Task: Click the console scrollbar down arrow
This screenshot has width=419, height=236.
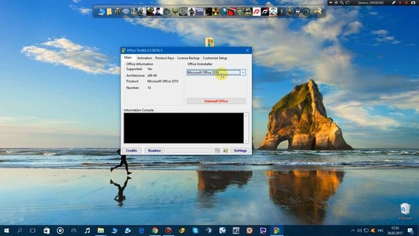Action: click(246, 141)
